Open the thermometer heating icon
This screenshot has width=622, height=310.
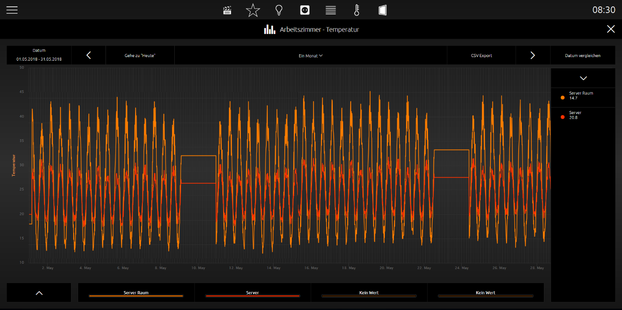[x=357, y=10]
